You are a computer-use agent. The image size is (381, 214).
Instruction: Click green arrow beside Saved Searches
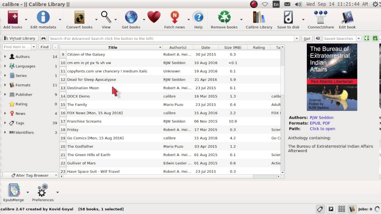(367, 38)
